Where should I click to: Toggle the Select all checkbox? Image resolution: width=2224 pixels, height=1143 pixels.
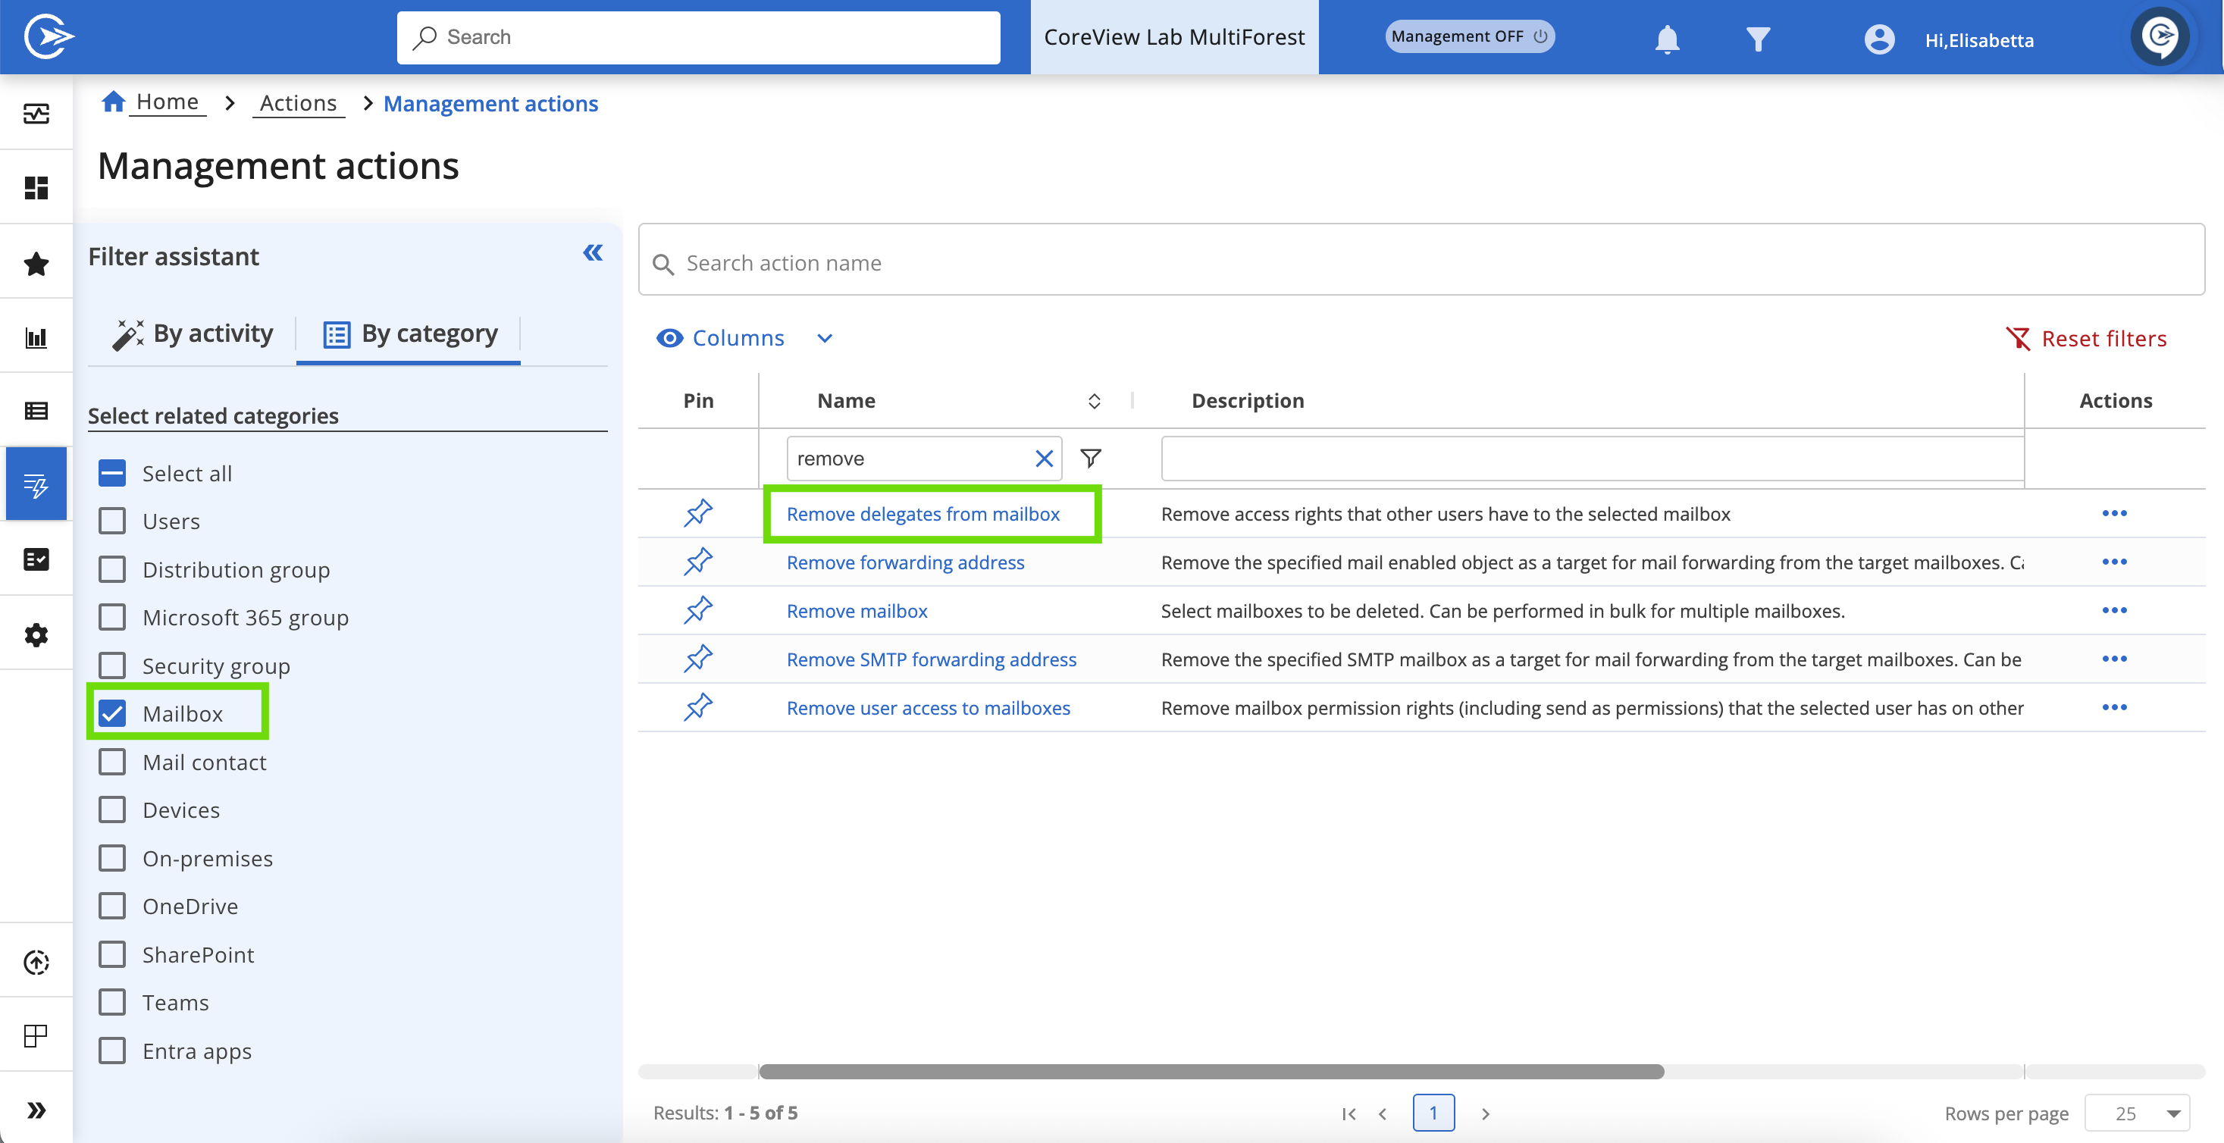(x=112, y=473)
